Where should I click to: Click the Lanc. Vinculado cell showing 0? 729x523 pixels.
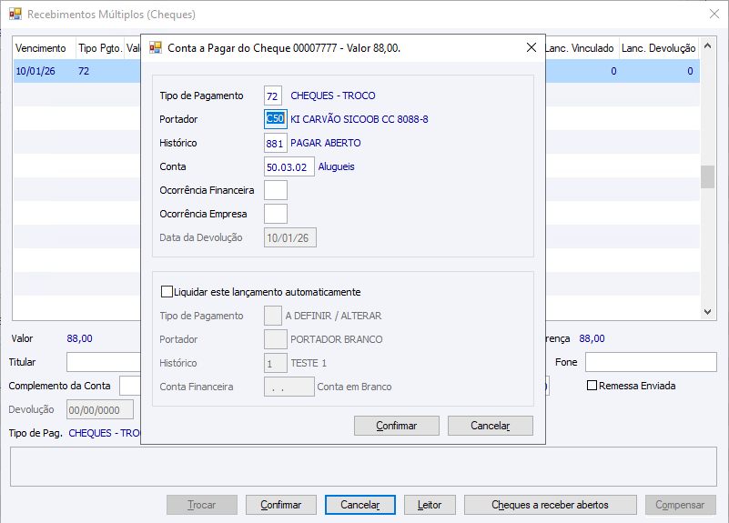click(x=582, y=71)
